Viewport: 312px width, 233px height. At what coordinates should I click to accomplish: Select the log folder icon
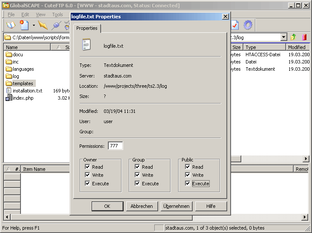tap(9, 76)
